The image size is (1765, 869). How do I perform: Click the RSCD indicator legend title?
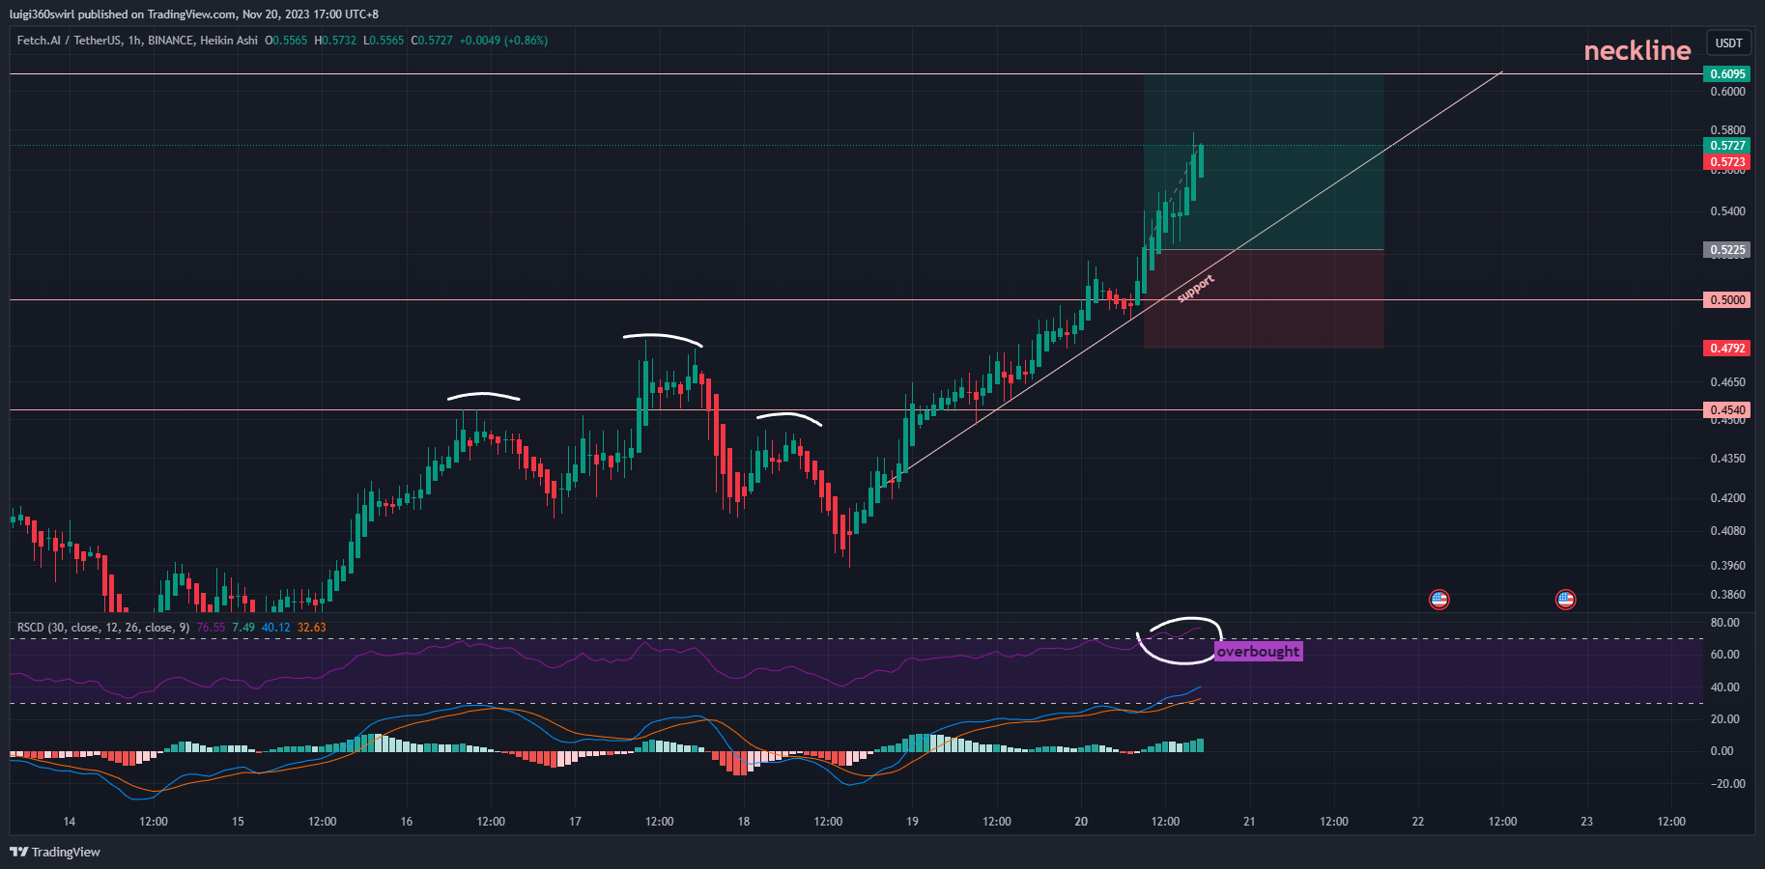click(x=103, y=628)
